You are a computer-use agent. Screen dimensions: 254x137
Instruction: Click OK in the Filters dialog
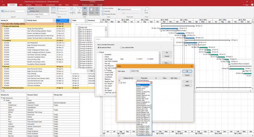coord(167,52)
